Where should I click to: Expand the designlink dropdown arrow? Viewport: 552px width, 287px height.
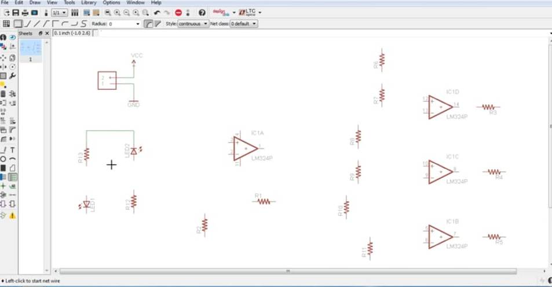coord(234,13)
